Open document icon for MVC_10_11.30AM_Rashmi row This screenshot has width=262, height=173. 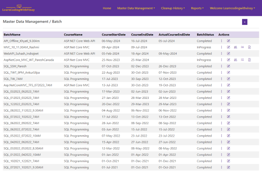click(249, 47)
